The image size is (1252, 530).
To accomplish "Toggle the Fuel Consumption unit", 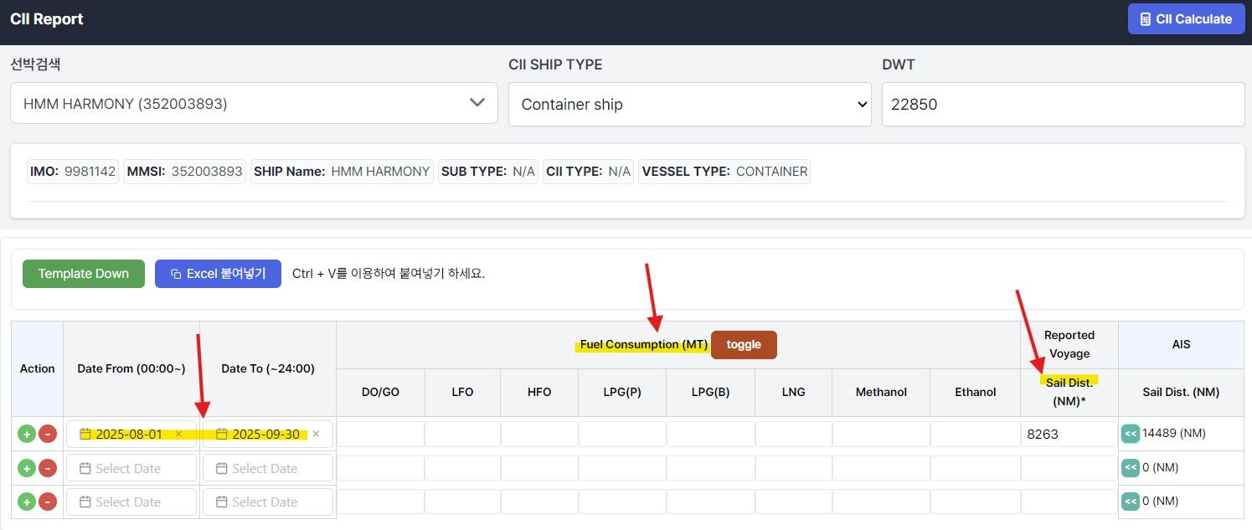I will tap(743, 345).
